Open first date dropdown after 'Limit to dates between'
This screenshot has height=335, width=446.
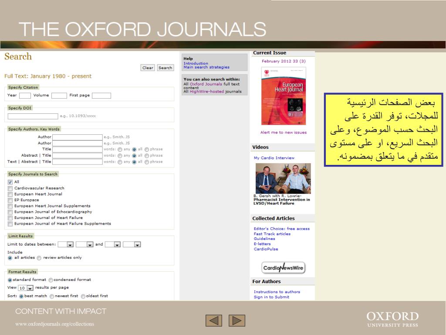(65, 244)
